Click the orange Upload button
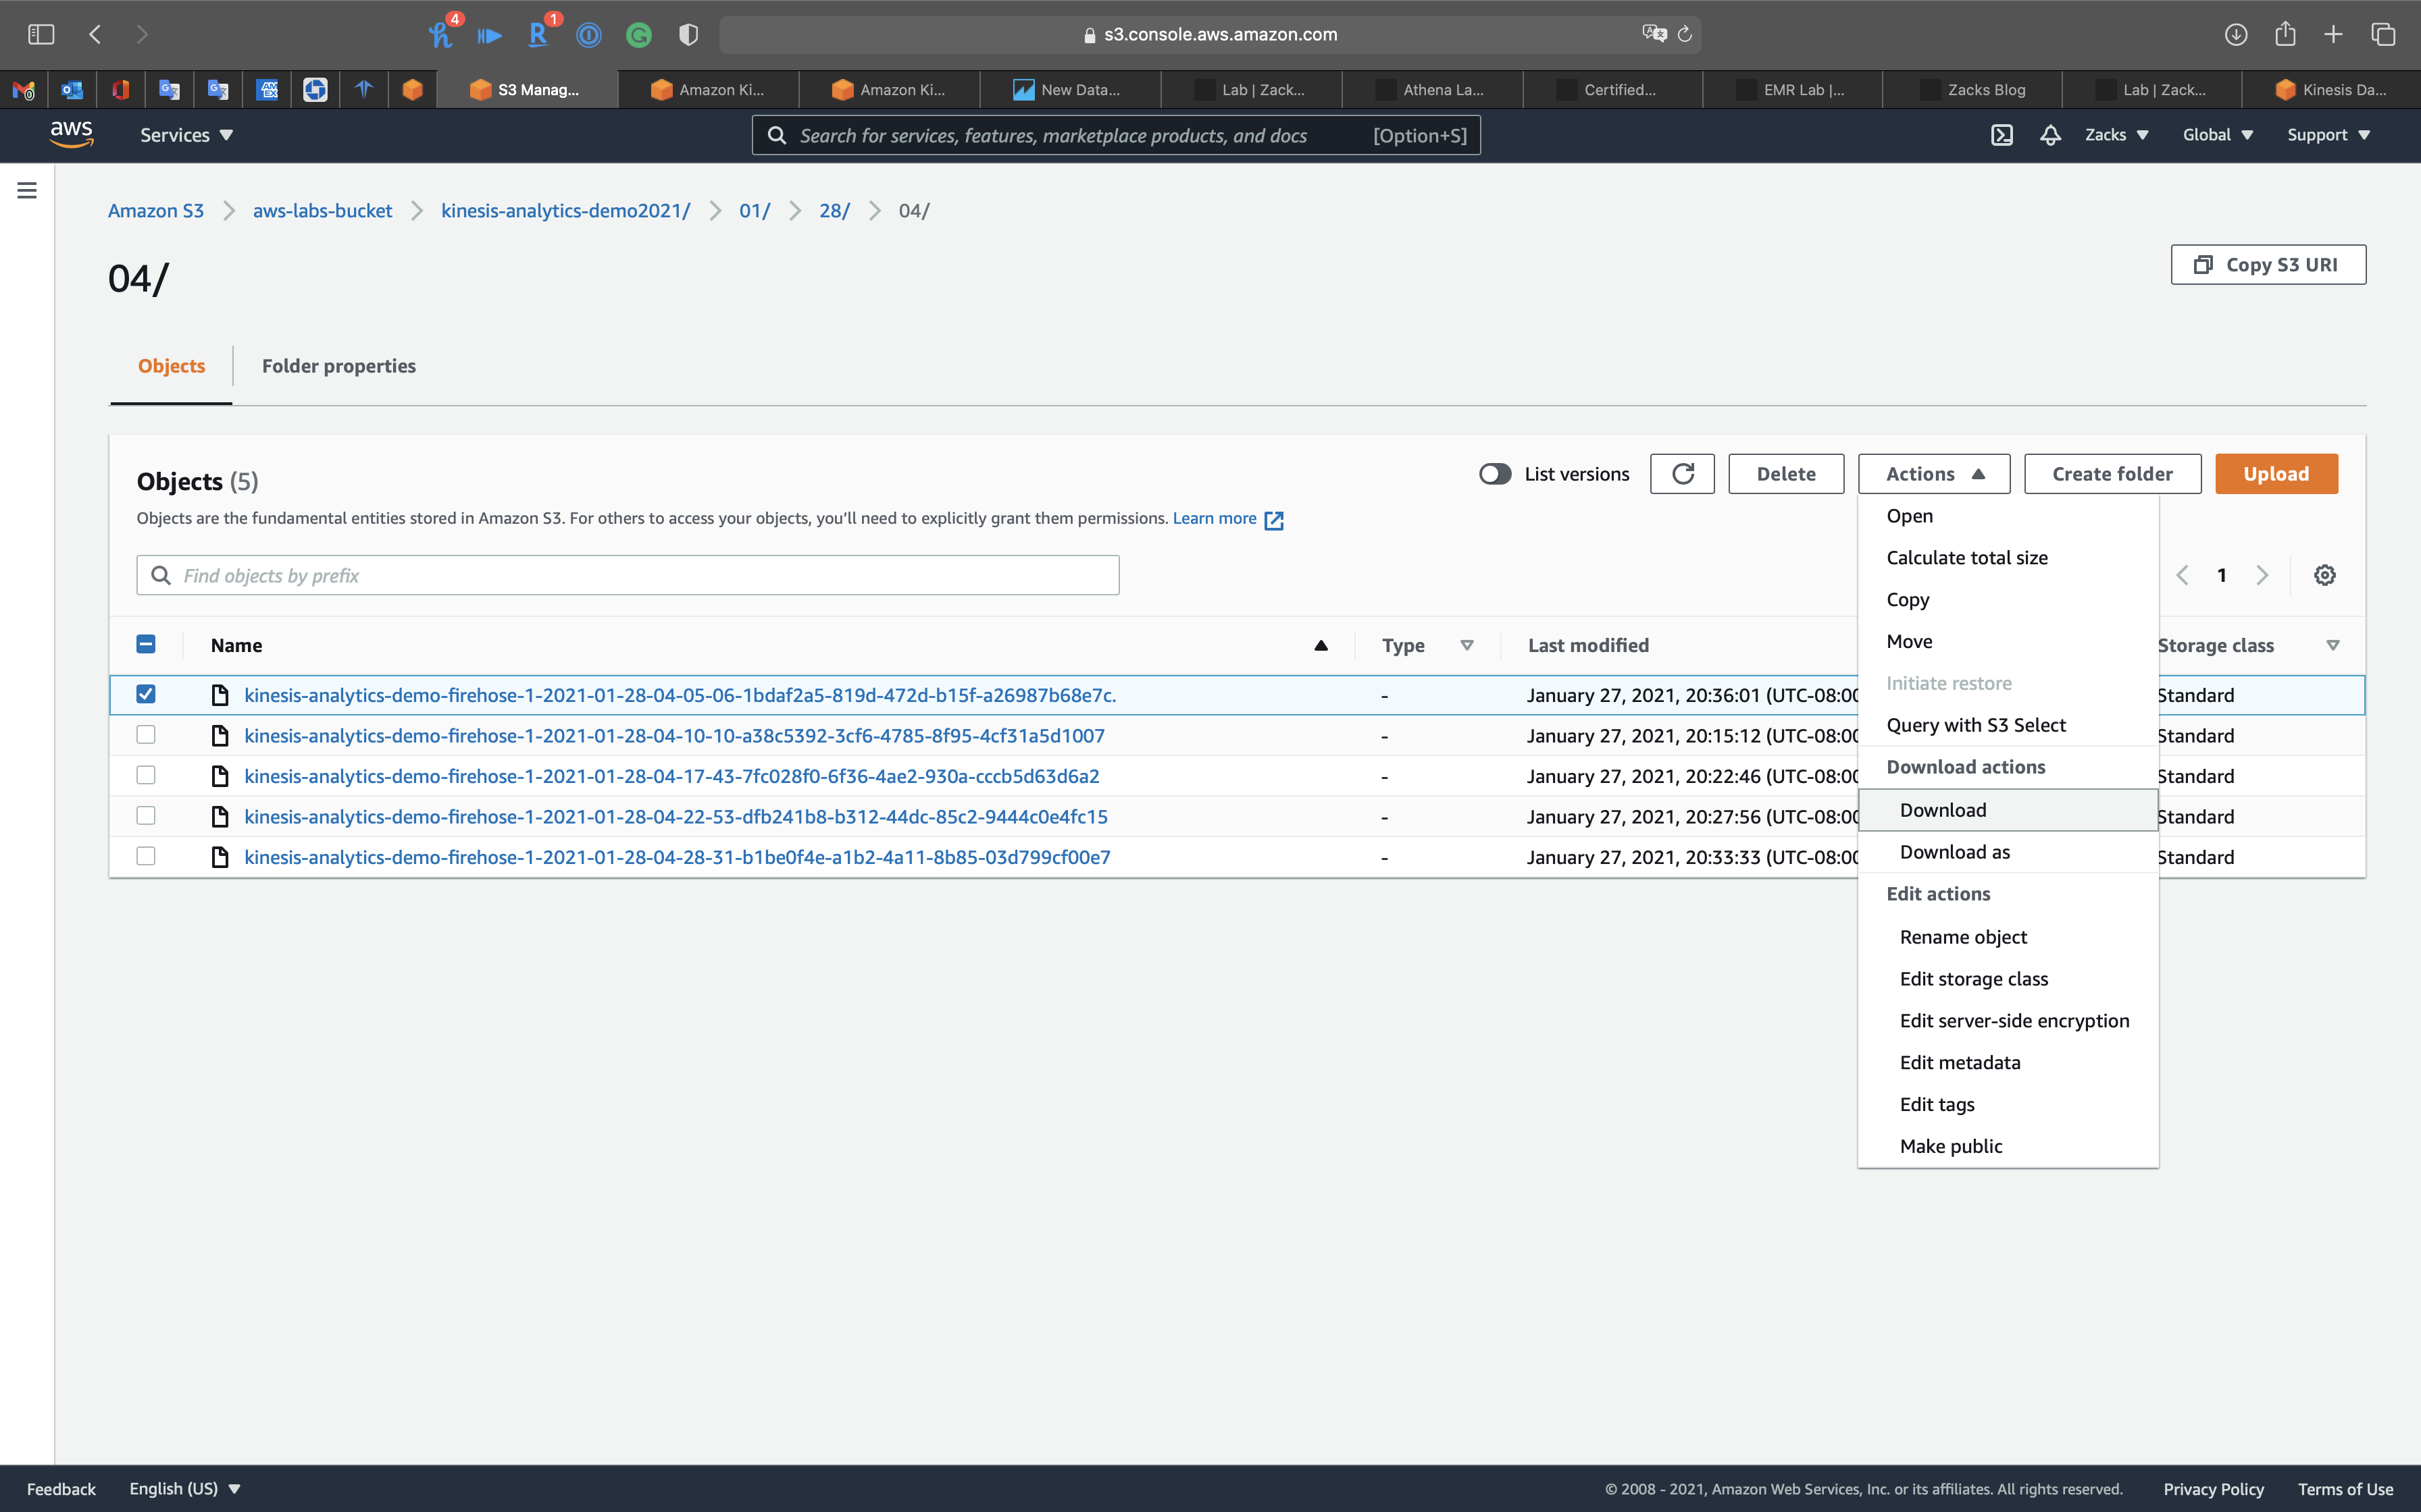The width and height of the screenshot is (2421, 1512). (x=2275, y=474)
